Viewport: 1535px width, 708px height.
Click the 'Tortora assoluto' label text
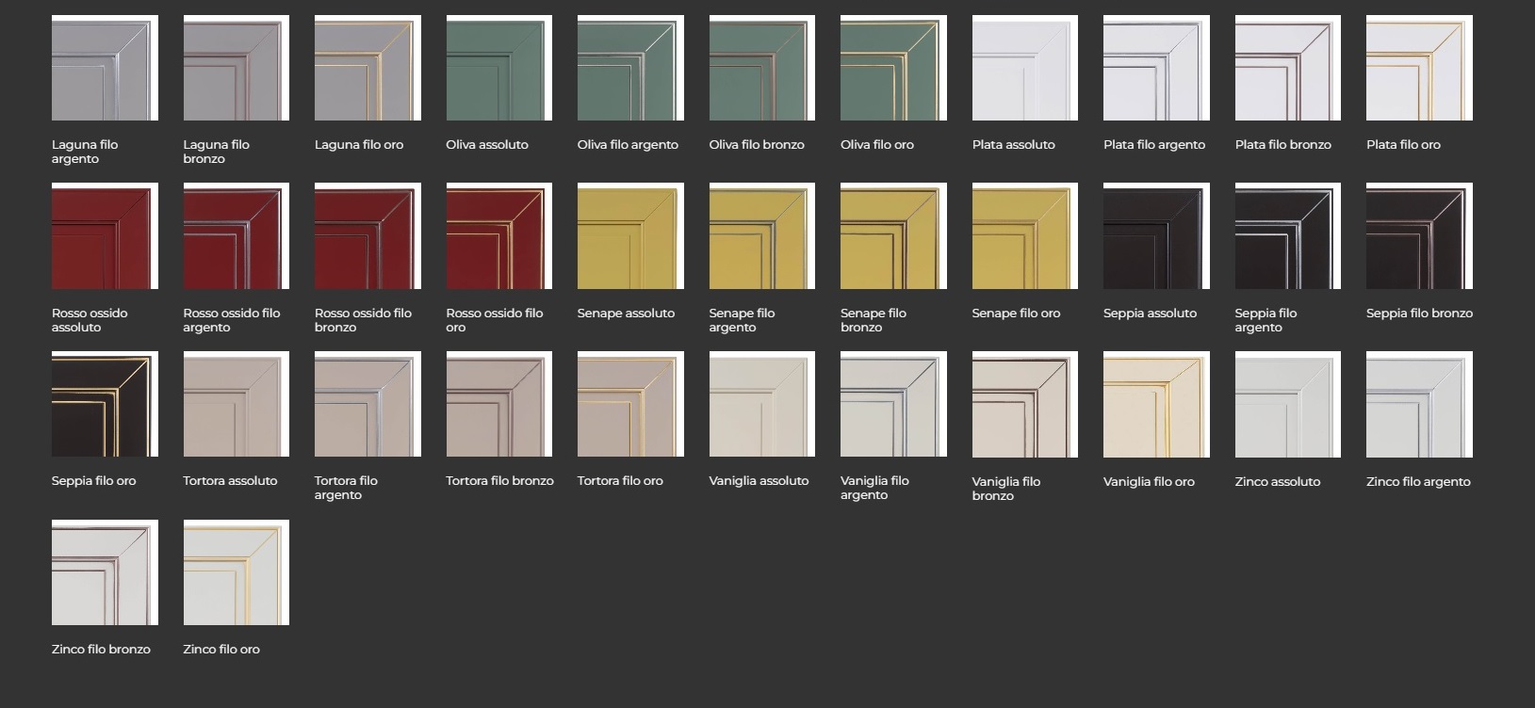point(230,481)
